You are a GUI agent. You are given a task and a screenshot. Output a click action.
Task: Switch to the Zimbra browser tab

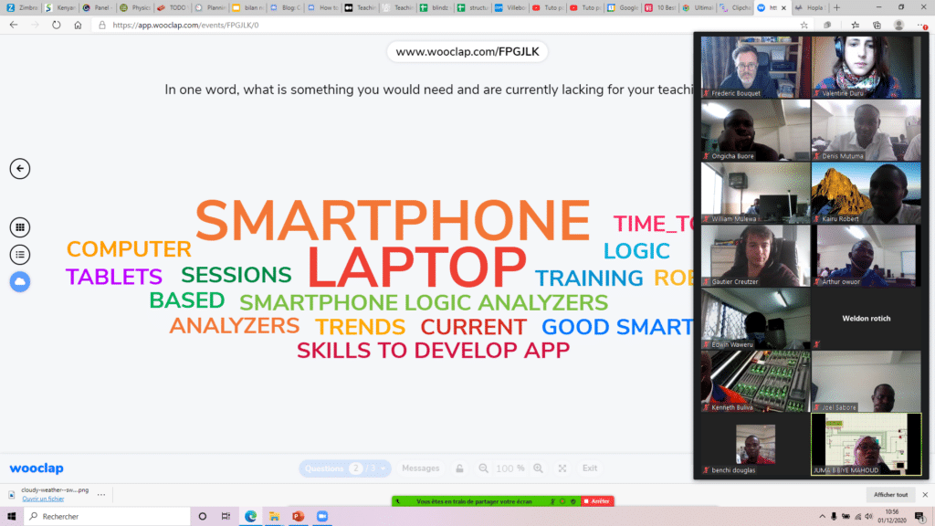(18, 7)
